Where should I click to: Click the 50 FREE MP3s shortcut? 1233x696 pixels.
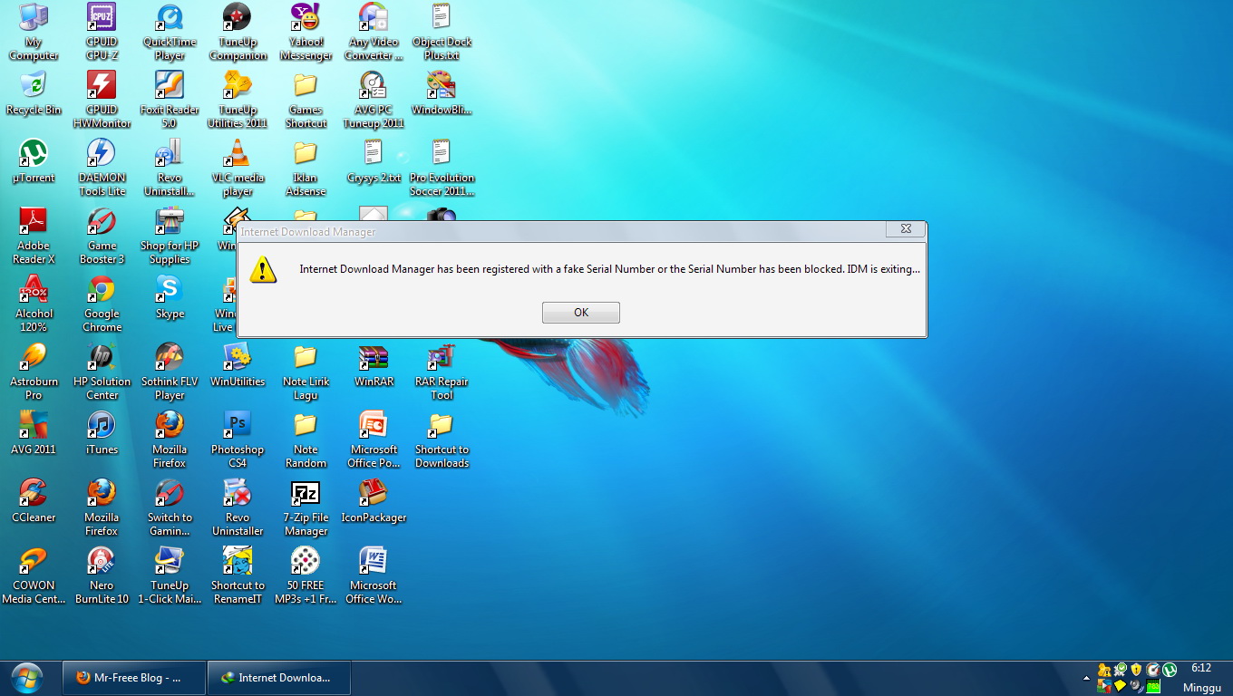306,575
